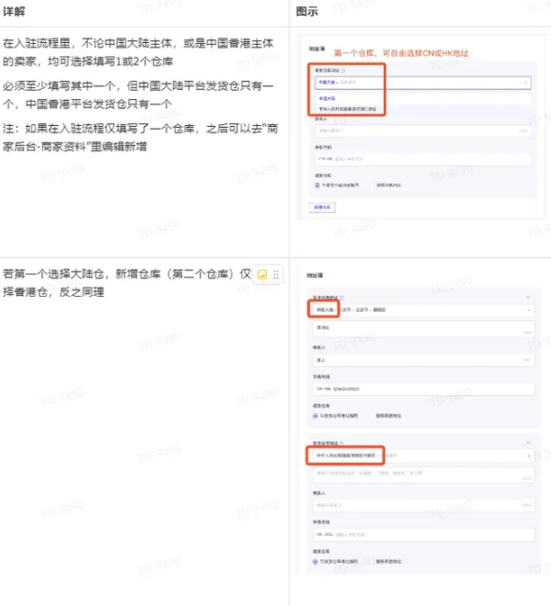
Task: Click the contact name field in the top form
Action: 423,131
